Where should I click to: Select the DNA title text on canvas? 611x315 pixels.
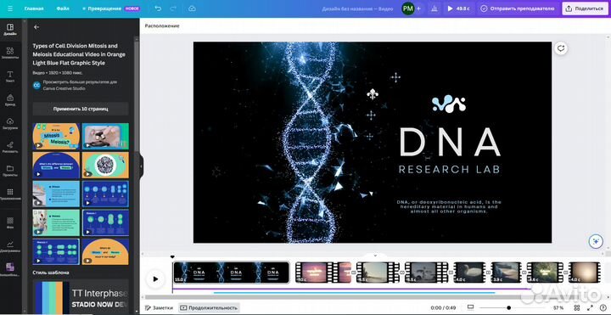click(450, 142)
